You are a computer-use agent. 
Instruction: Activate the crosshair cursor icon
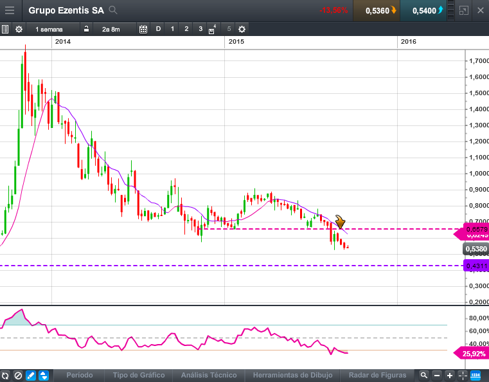point(463,375)
